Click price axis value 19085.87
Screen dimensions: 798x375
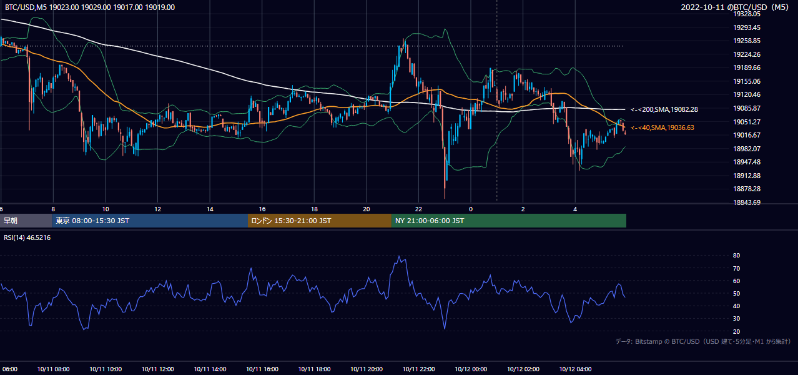tap(746, 108)
